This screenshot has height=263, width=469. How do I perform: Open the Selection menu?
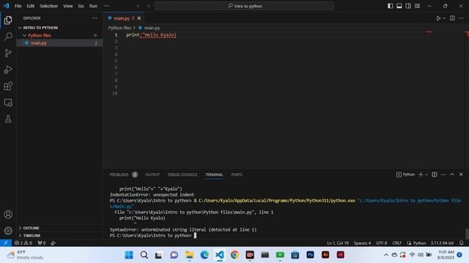(49, 6)
